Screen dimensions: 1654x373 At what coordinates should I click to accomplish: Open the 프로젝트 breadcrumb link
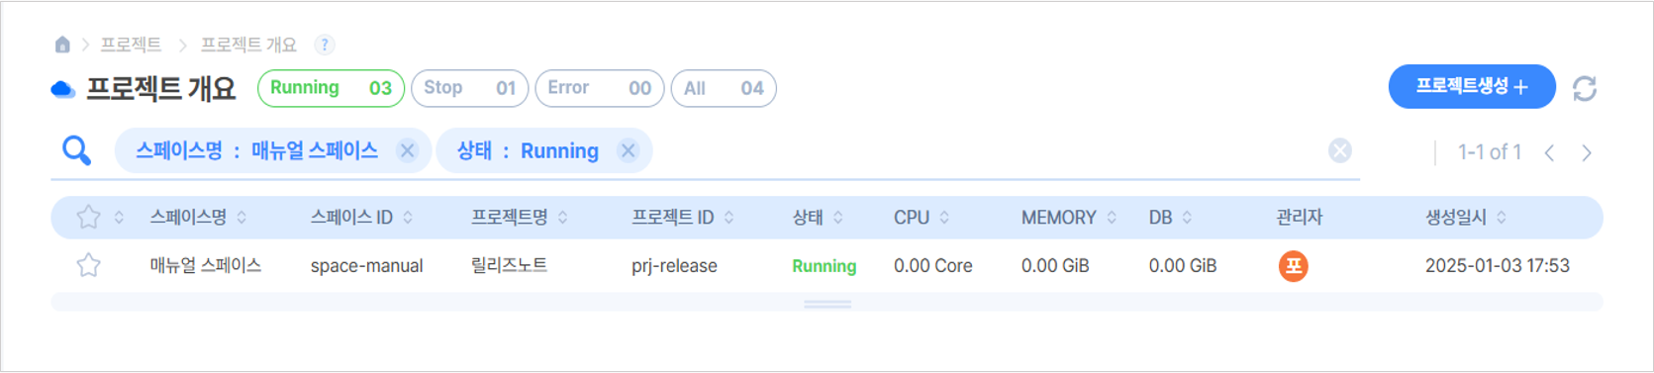(131, 45)
